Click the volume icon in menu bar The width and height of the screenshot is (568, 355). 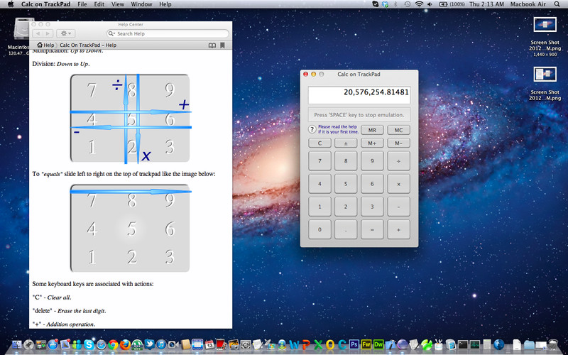(x=430, y=4)
